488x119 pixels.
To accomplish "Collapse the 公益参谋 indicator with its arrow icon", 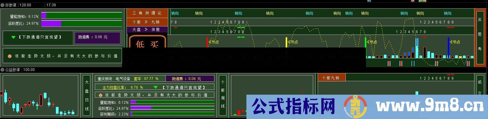I will click(x=2, y=70).
